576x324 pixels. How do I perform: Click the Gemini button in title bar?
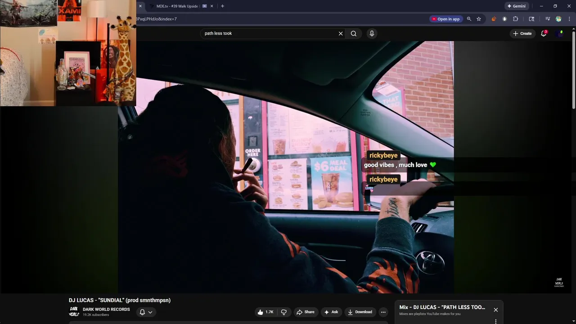(517, 6)
